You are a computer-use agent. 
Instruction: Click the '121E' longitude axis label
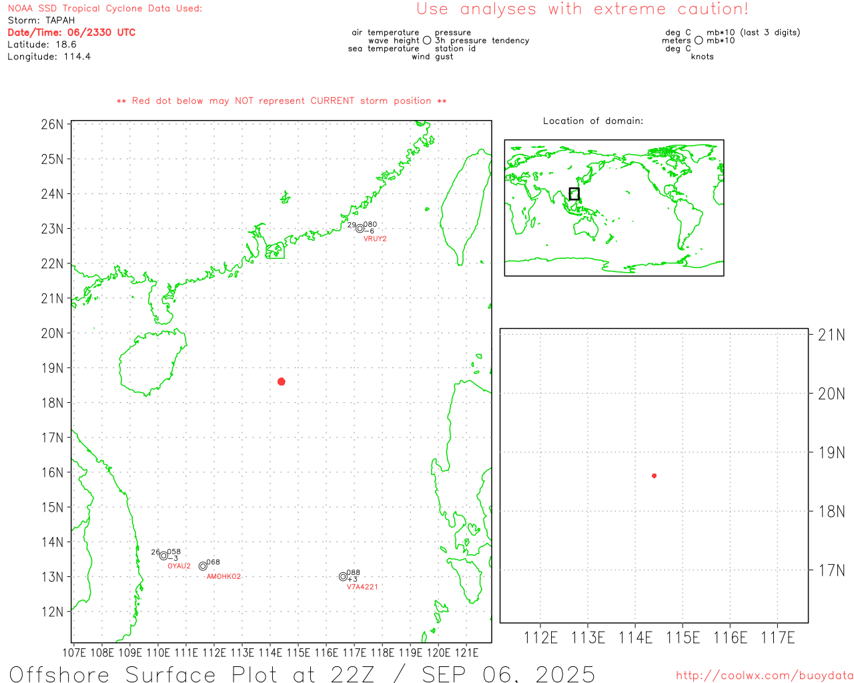(x=466, y=652)
